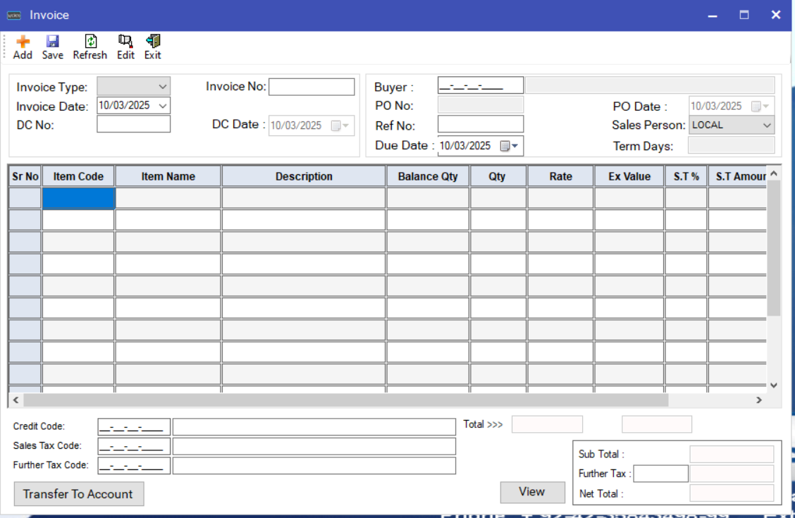This screenshot has width=795, height=518.
Task: Click the Exit door icon
Action: (153, 42)
